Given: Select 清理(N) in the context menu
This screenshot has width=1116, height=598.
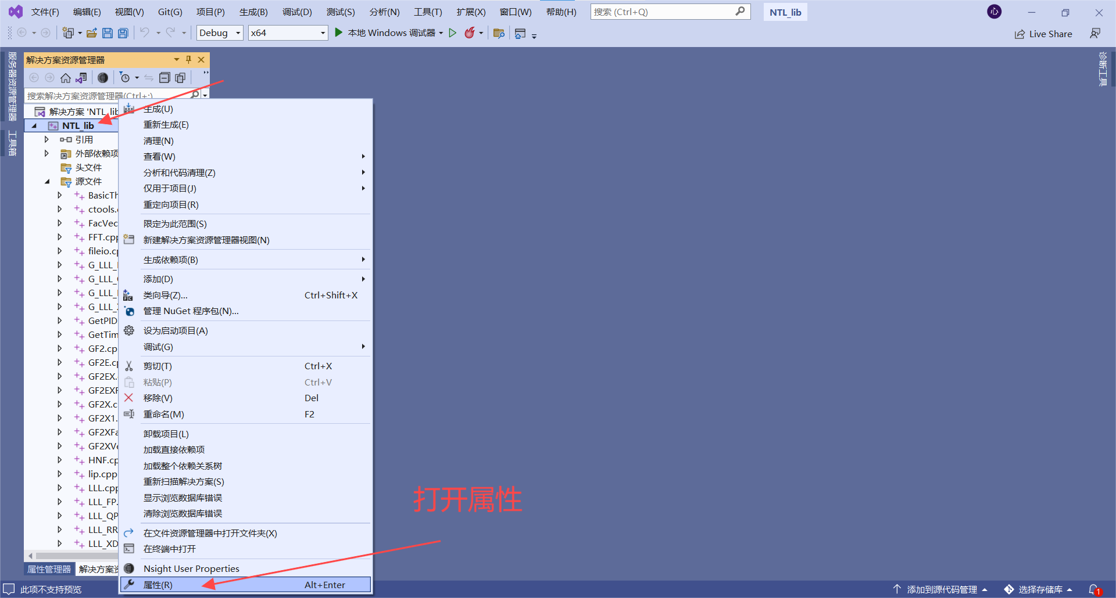Looking at the screenshot, I should coord(245,141).
